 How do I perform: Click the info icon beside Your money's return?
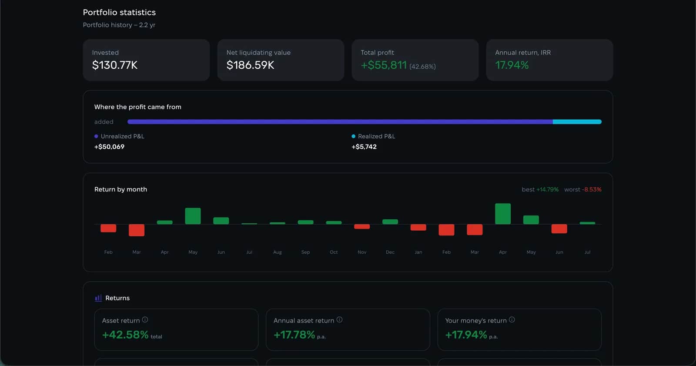tap(512, 320)
